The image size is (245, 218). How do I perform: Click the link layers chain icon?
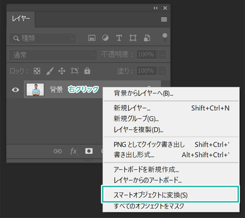[x=58, y=151]
